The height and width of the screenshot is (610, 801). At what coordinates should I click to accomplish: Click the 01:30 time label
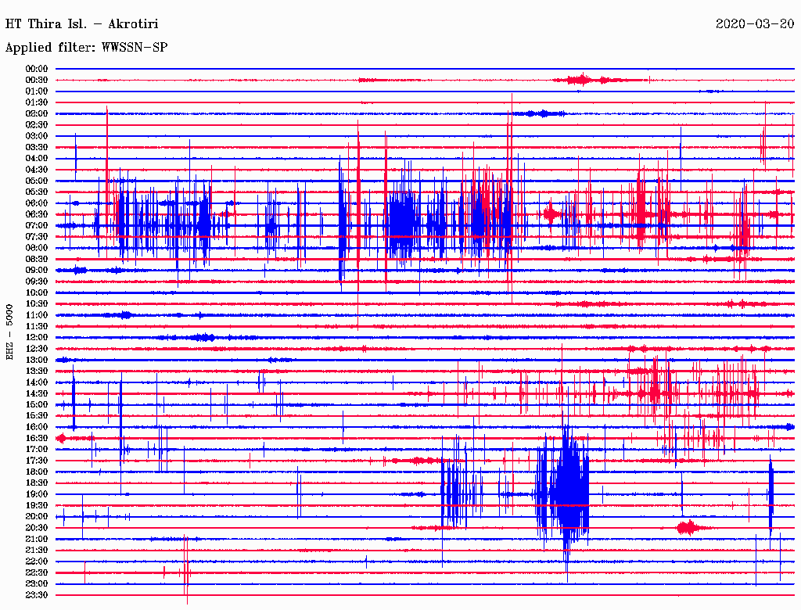click(x=37, y=102)
